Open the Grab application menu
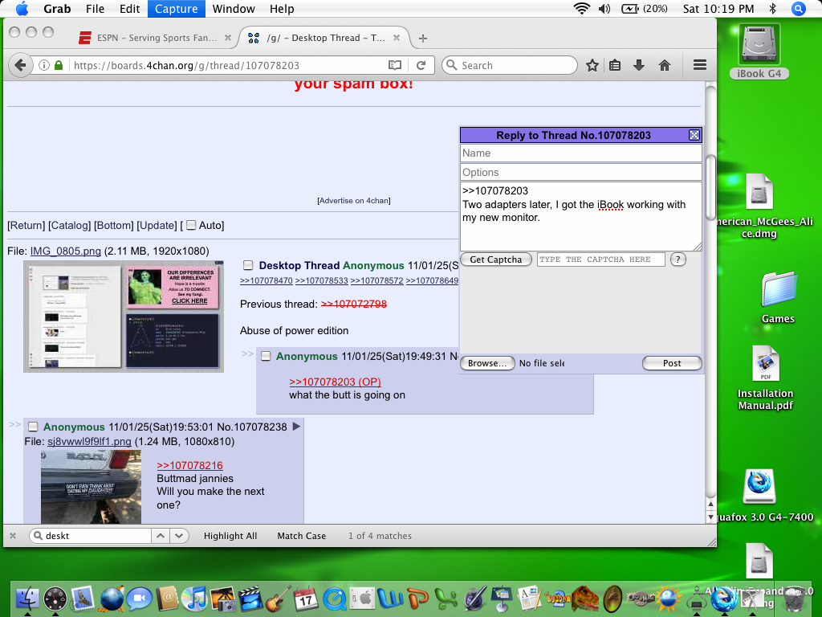Viewport: 822px width, 617px height. coord(57,8)
